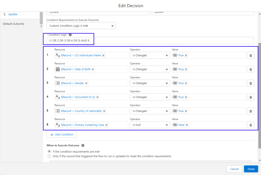The width and height of the screenshot is (261, 175).
Task: Delete the Gender condition row via trash icon
Action: pyautogui.click(x=250, y=83)
